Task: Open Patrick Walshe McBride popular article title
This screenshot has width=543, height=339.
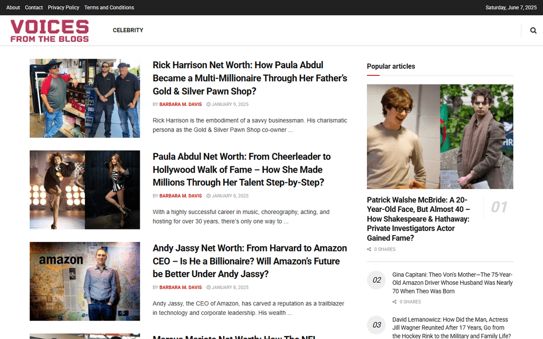Action: [x=418, y=219]
